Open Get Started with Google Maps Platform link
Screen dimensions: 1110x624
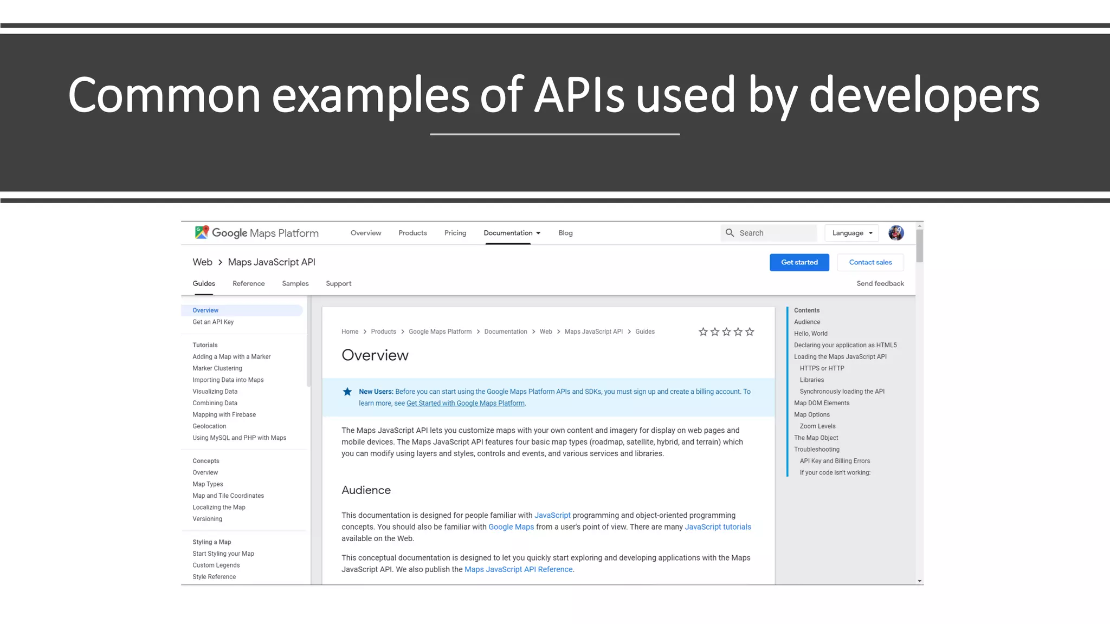pyautogui.click(x=465, y=403)
